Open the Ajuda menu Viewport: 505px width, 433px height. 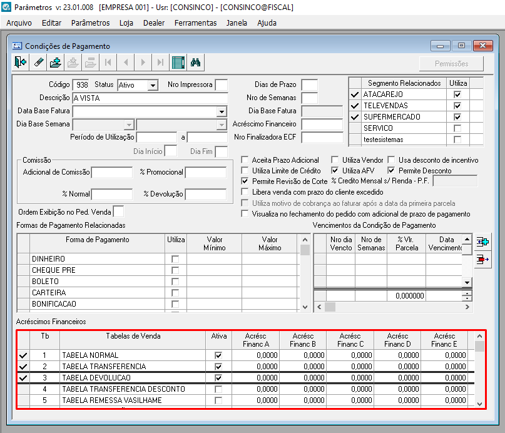point(267,23)
